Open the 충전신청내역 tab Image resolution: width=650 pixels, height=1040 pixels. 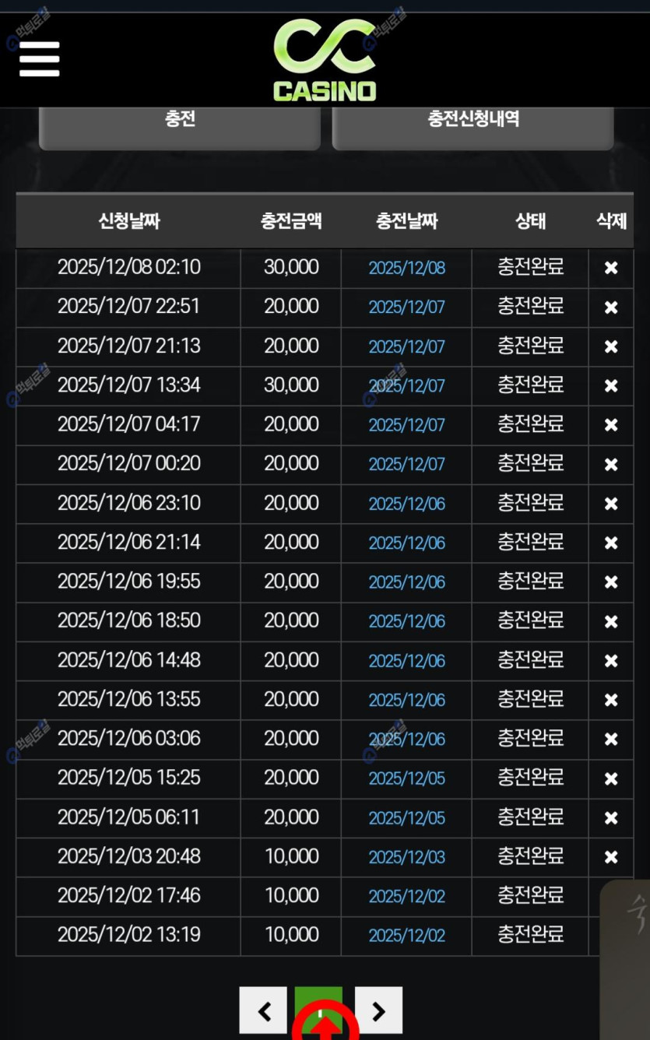[x=473, y=121]
